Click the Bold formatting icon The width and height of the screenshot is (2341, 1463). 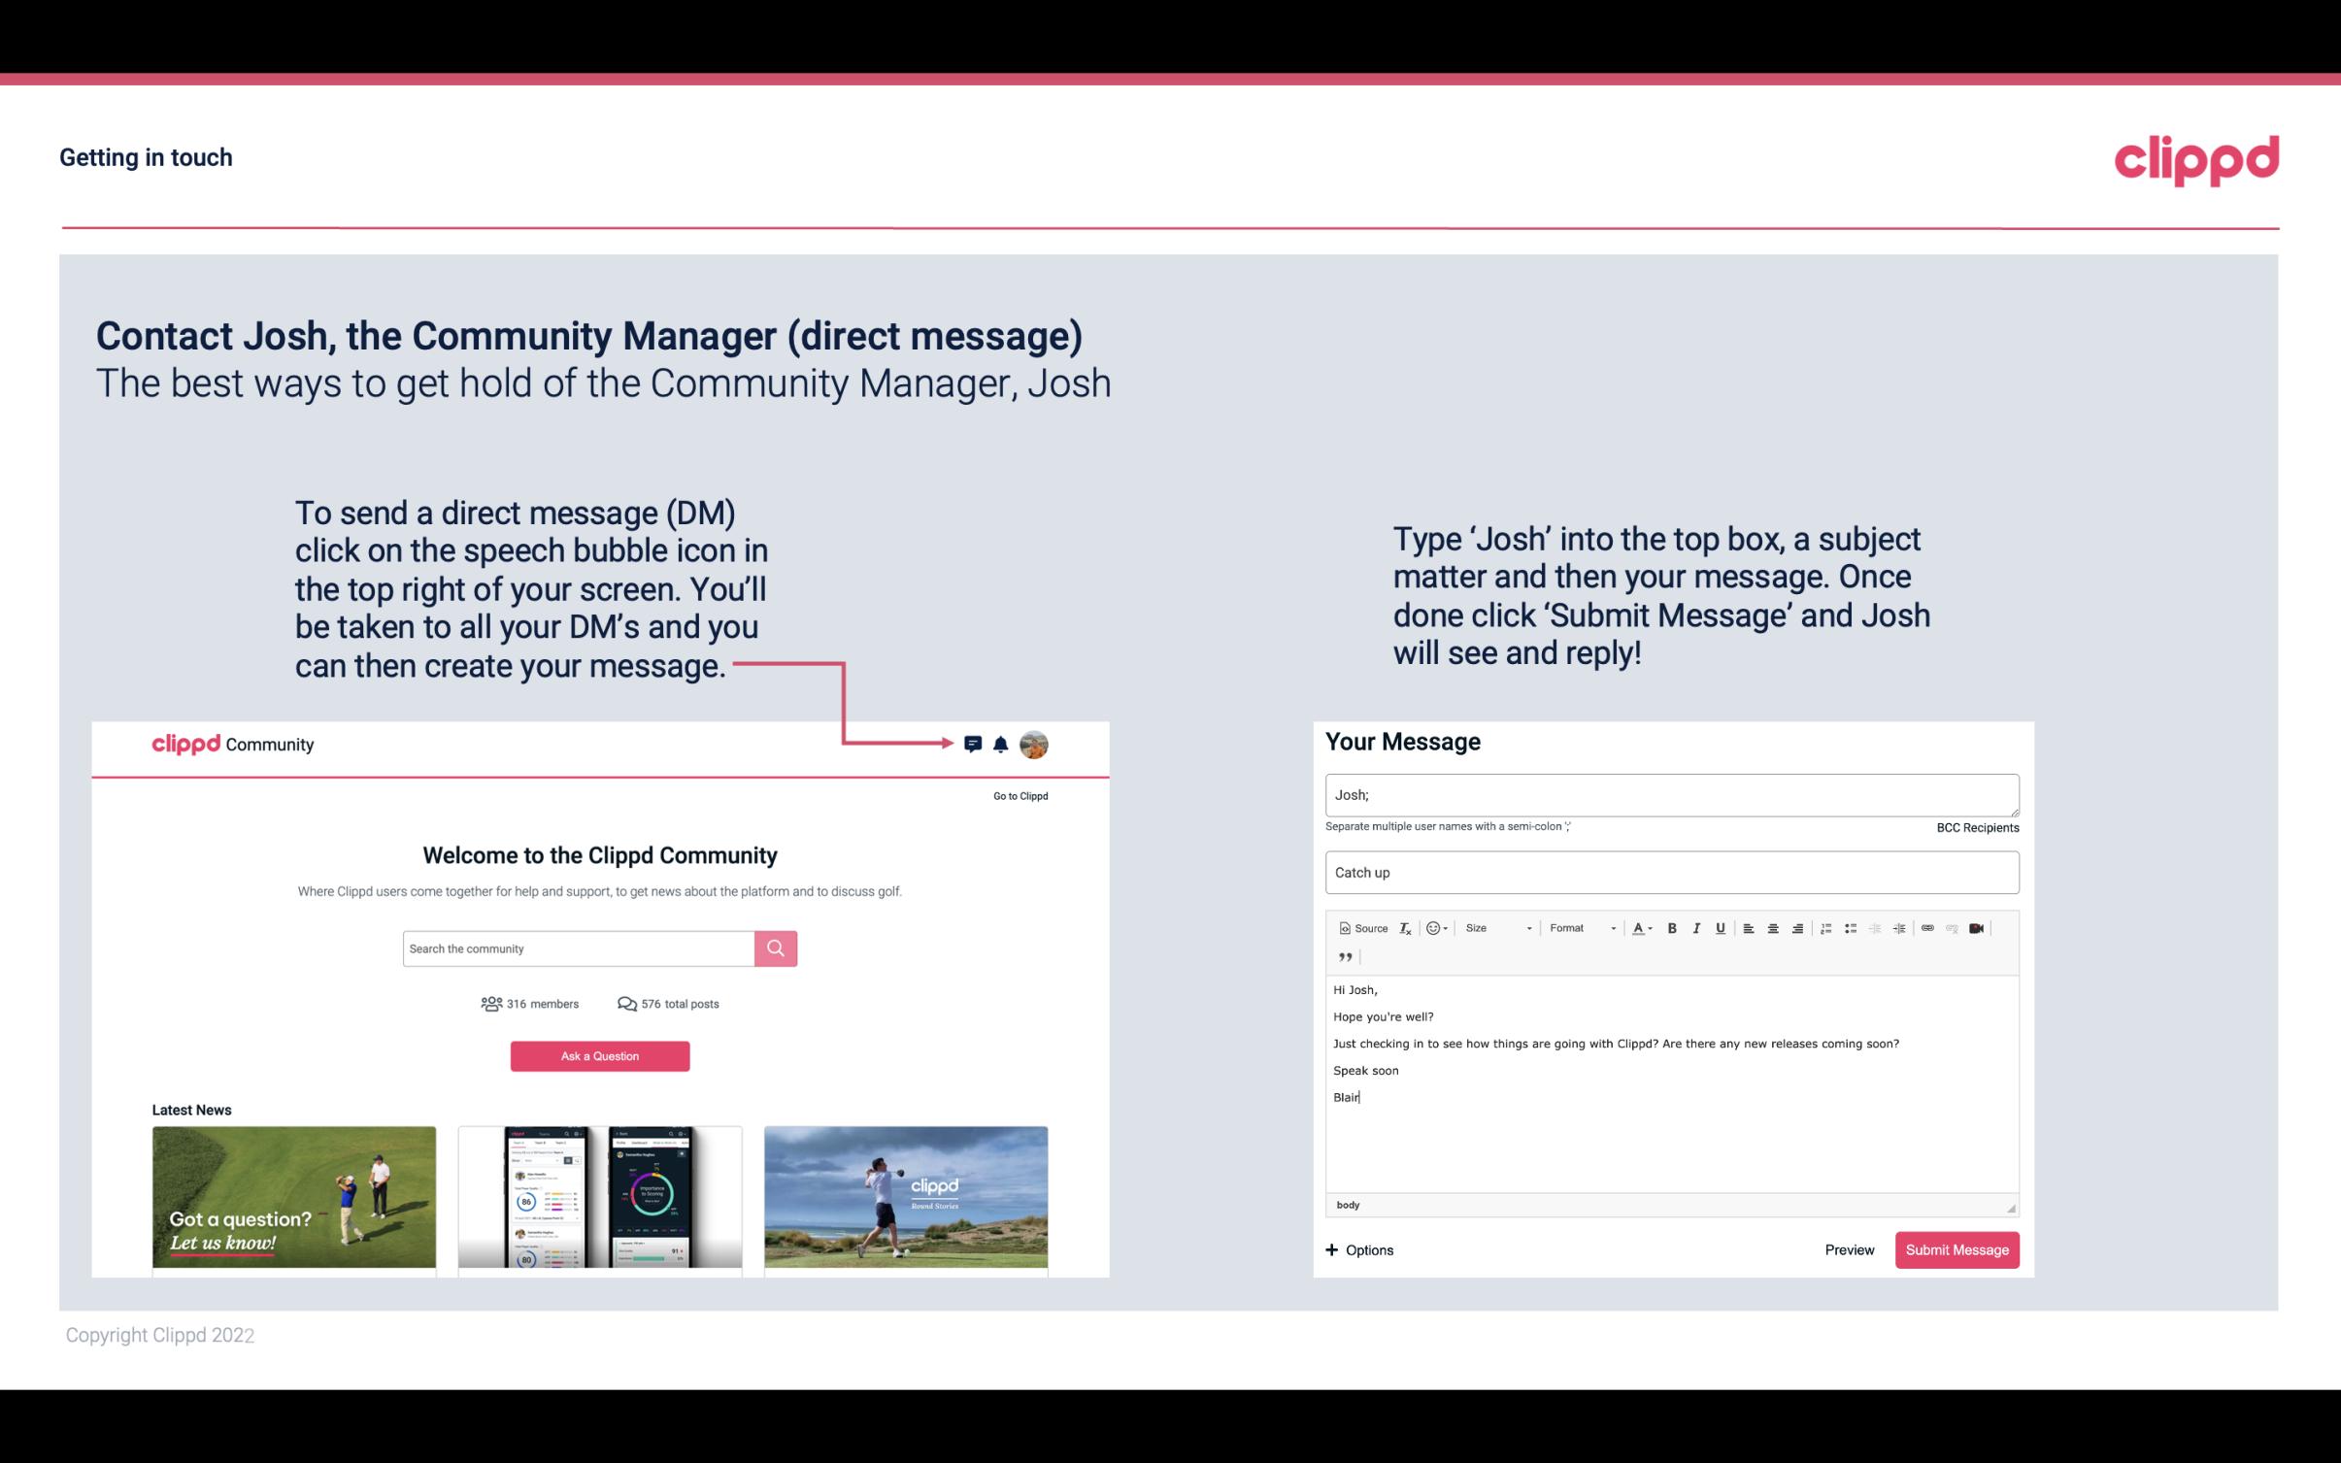(1670, 927)
